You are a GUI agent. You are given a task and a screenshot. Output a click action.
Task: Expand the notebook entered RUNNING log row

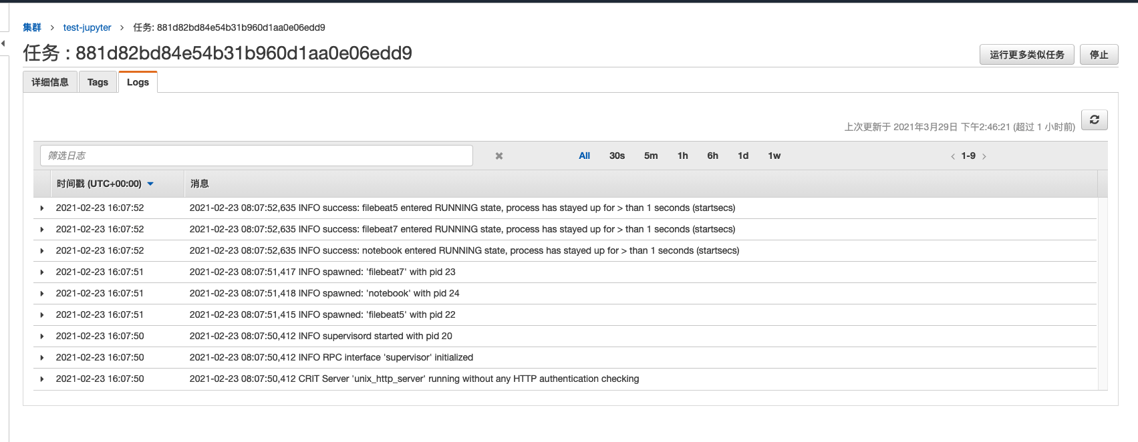pos(42,251)
